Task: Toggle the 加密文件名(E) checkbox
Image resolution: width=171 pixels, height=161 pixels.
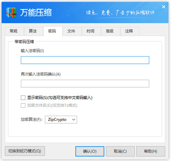Action: pyautogui.click(x=23, y=105)
